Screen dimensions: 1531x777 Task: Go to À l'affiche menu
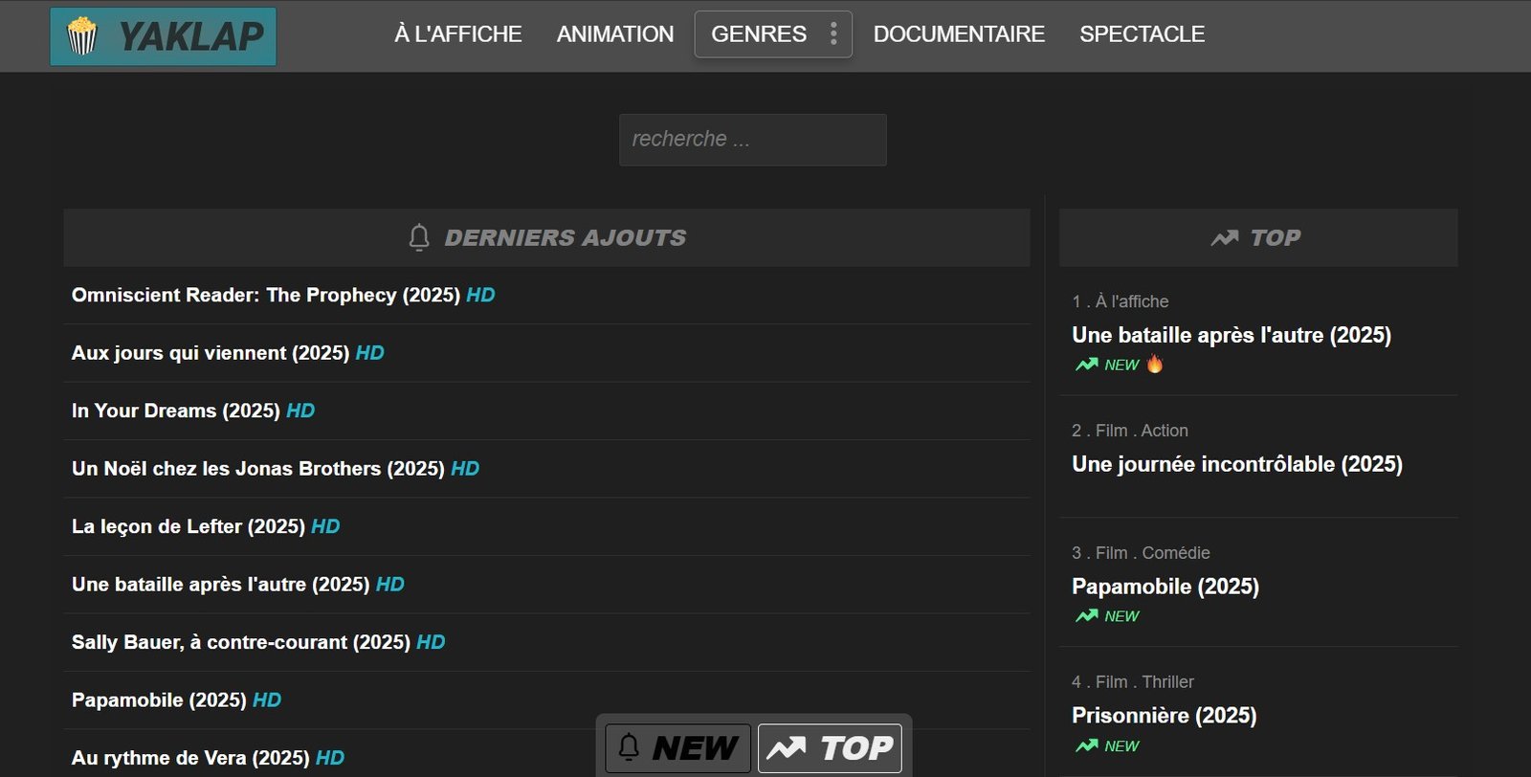[457, 34]
